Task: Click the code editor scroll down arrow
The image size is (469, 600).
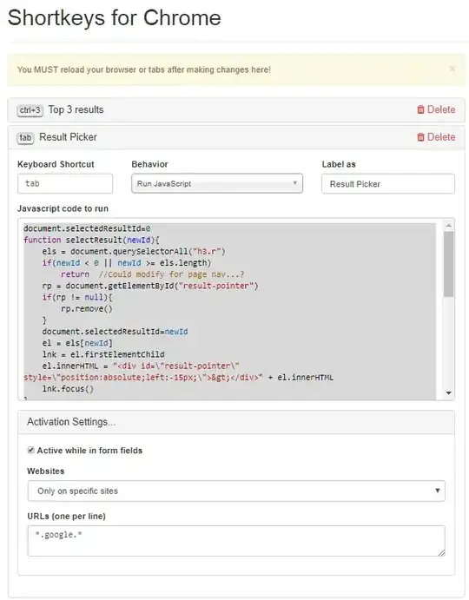Action: point(449,393)
